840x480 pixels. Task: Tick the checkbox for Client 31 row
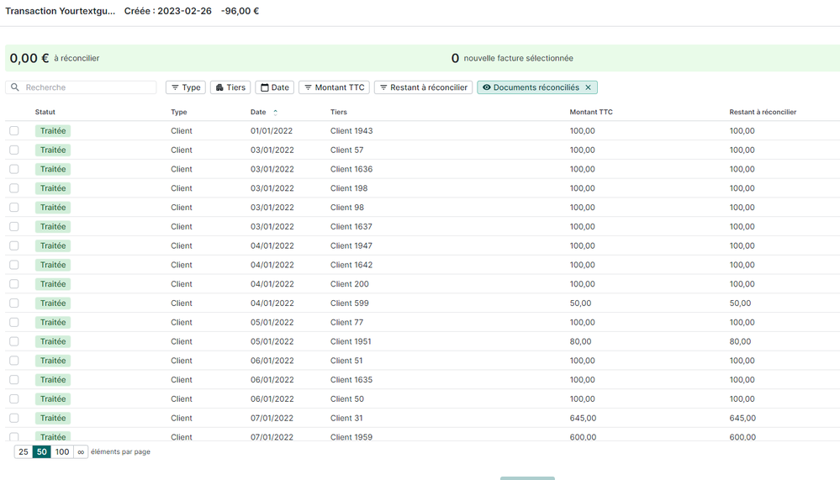pos(14,419)
